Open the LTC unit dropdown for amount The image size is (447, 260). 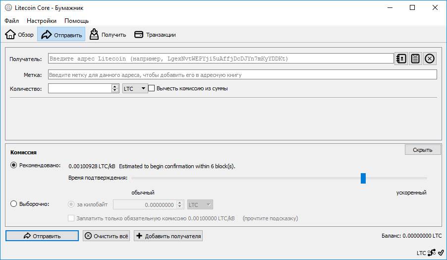135,88
